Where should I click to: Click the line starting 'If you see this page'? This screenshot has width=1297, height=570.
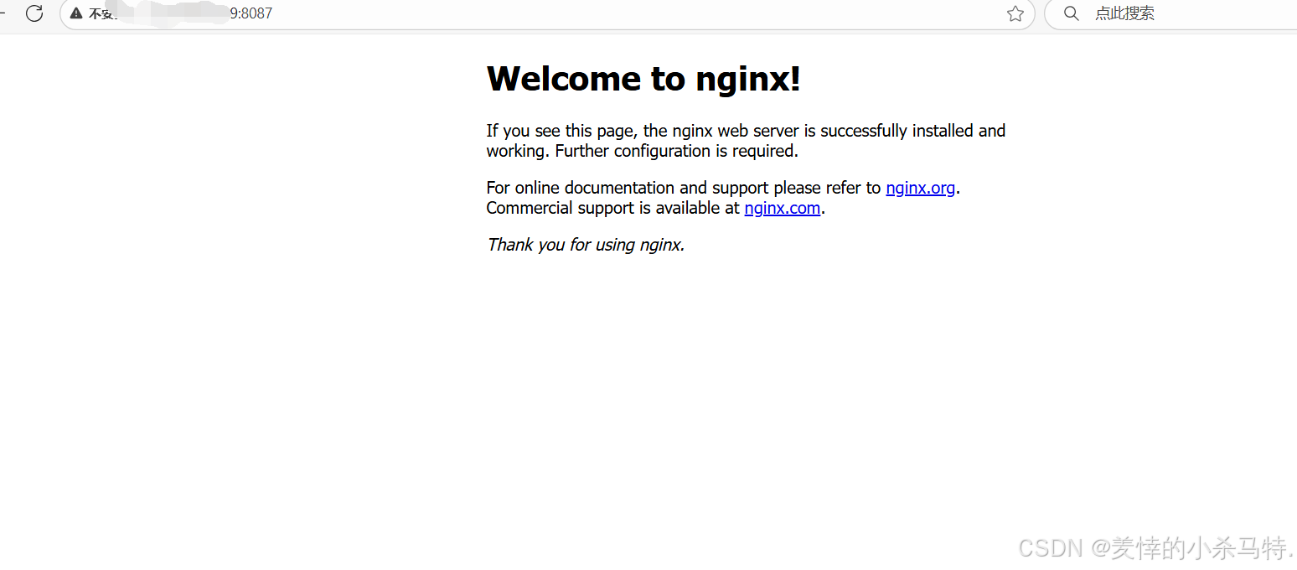point(746,131)
